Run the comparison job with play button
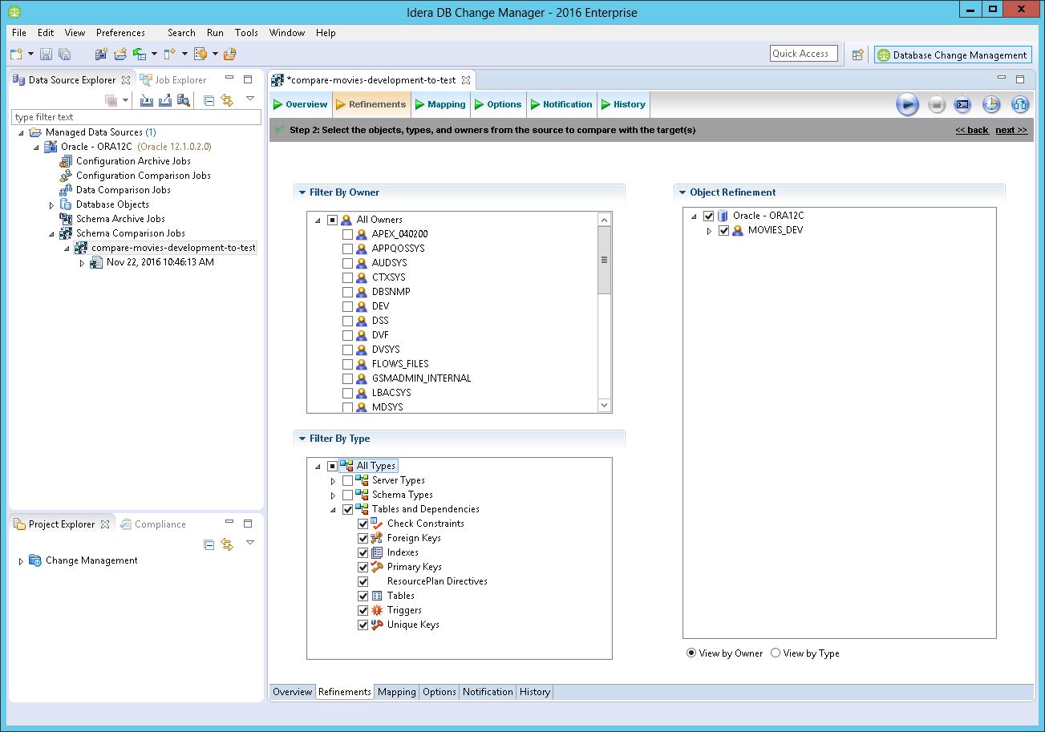 907,104
